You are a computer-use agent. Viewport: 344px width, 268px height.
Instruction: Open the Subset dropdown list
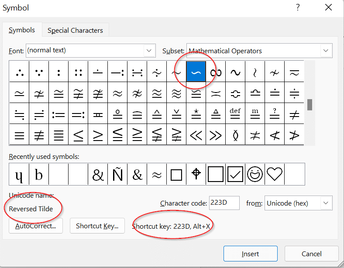click(x=326, y=51)
